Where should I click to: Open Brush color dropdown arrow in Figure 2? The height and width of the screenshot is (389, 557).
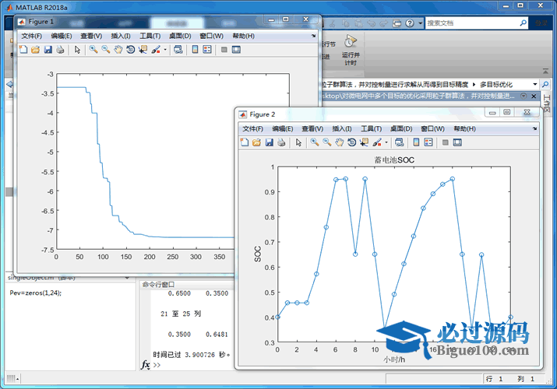pos(386,142)
